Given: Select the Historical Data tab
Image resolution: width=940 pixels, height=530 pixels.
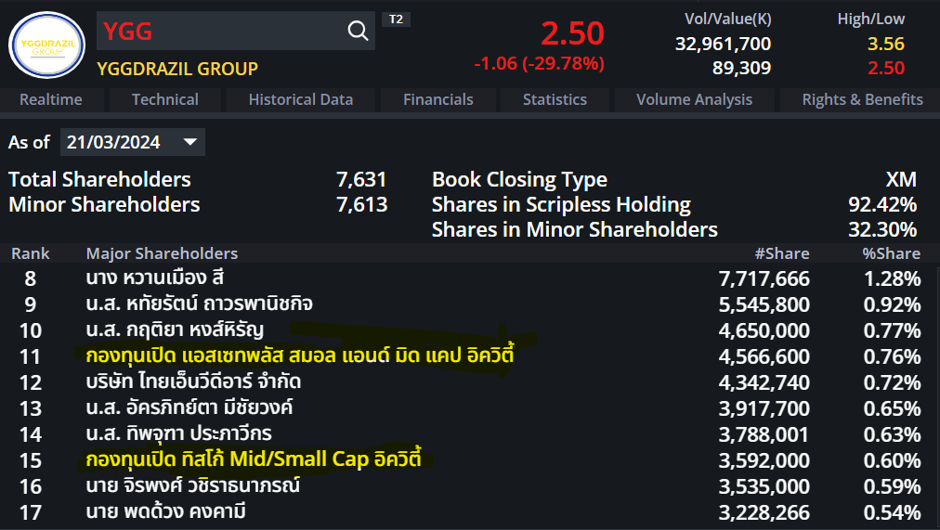Looking at the screenshot, I should click(301, 99).
